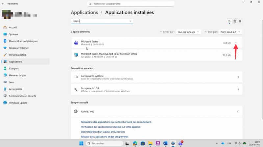Clear the teams search with the X

tap(130, 21)
